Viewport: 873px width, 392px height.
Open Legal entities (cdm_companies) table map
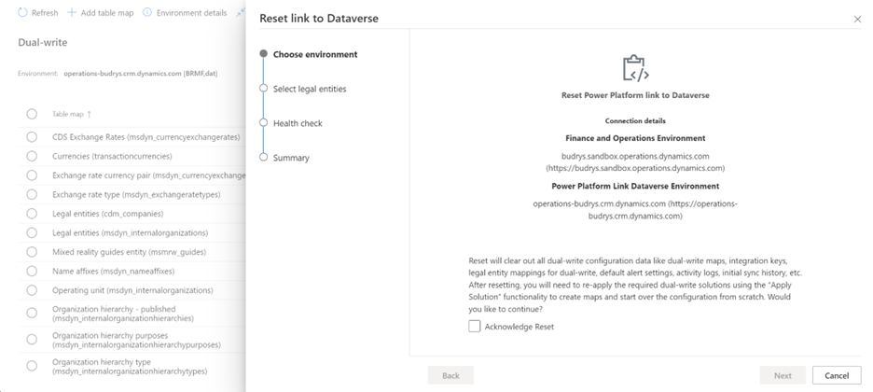point(108,214)
